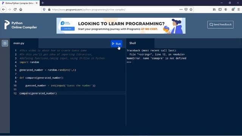Open Firefox account icon
The image size is (242, 136).
[226, 9]
